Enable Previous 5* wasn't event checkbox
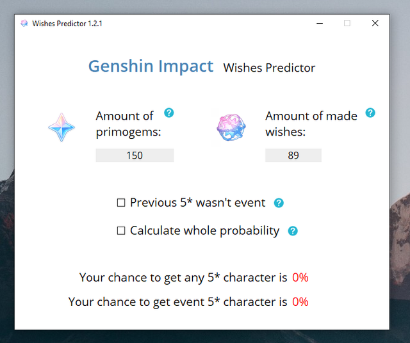The image size is (410, 343). pos(121,203)
